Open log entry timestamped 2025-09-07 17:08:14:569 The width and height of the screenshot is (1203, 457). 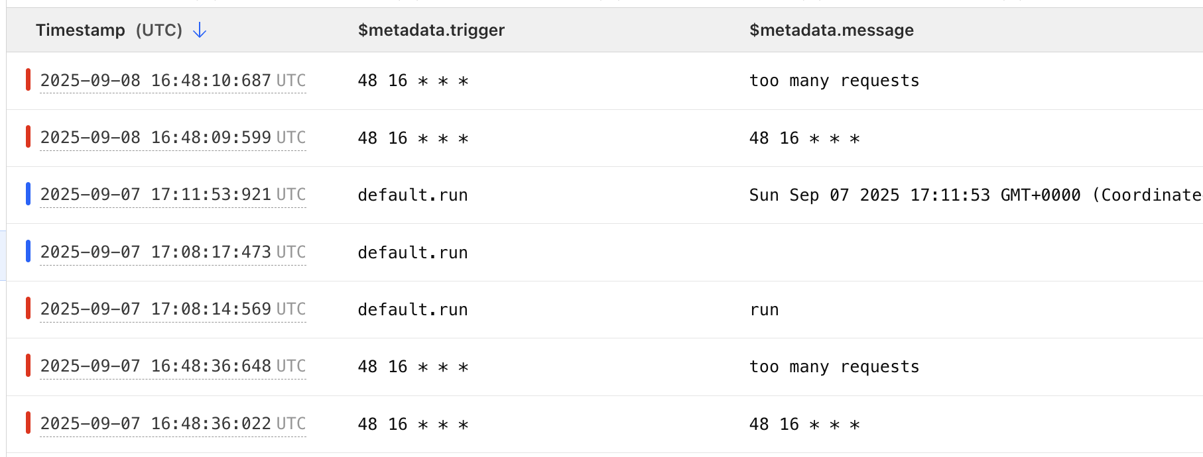tap(172, 309)
